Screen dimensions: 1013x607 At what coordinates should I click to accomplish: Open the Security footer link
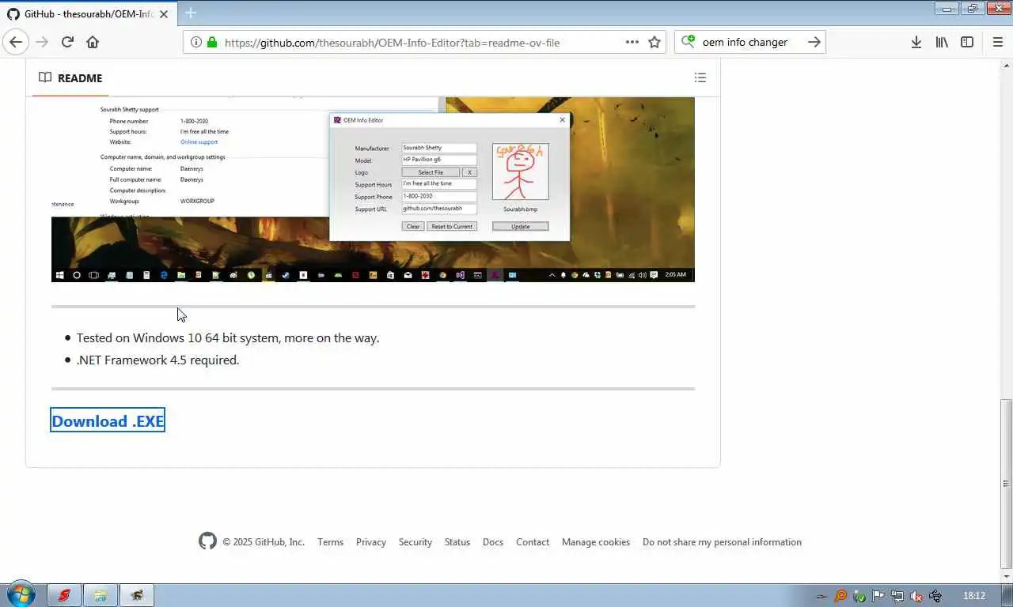tap(415, 542)
